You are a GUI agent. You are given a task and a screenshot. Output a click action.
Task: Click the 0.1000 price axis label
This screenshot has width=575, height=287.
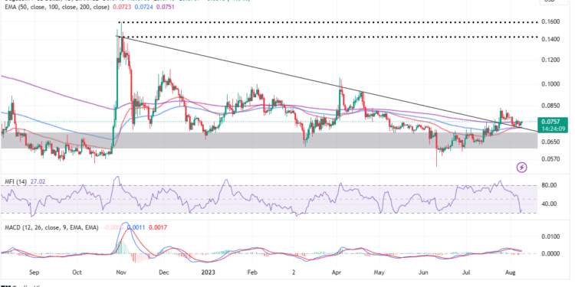pos(550,84)
